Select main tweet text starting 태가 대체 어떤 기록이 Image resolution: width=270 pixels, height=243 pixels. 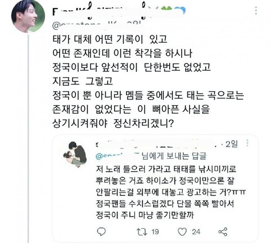pyautogui.click(x=148, y=81)
